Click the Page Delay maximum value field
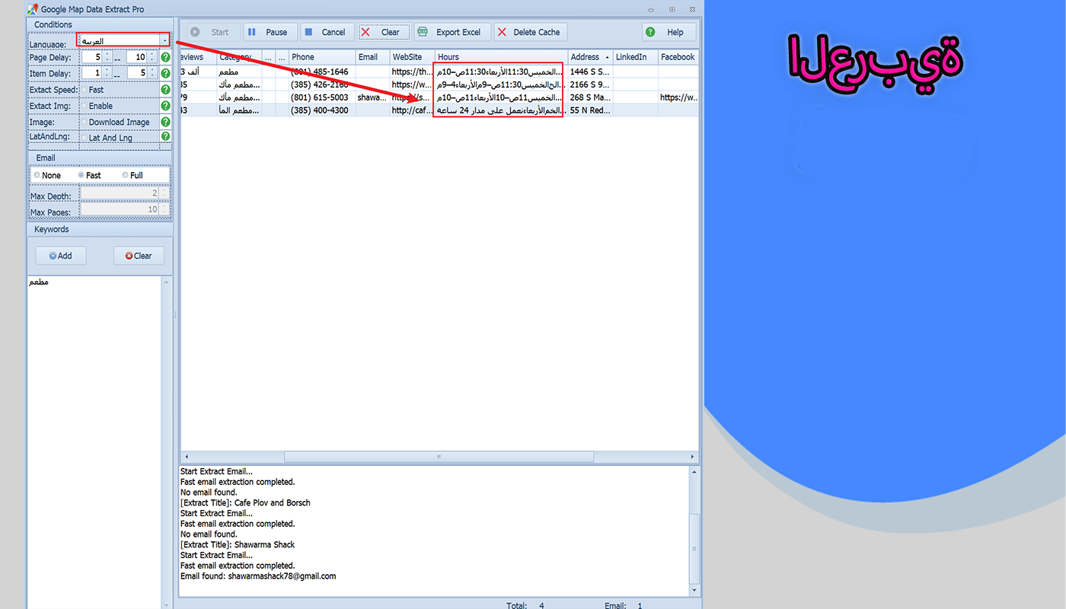1066x609 pixels. [x=136, y=57]
